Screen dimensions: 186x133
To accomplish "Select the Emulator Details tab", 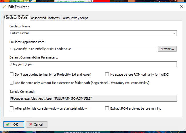I will pos(17,17).
